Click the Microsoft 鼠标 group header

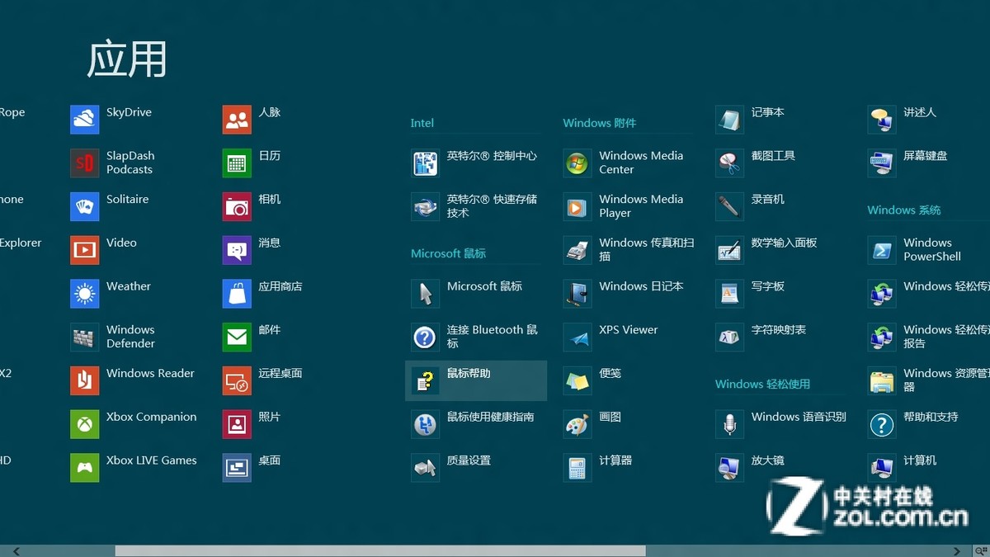tap(449, 253)
